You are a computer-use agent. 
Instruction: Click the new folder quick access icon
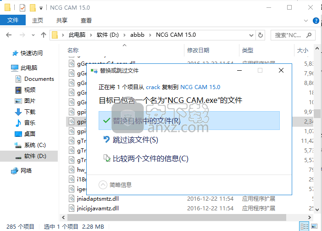pos(33,8)
